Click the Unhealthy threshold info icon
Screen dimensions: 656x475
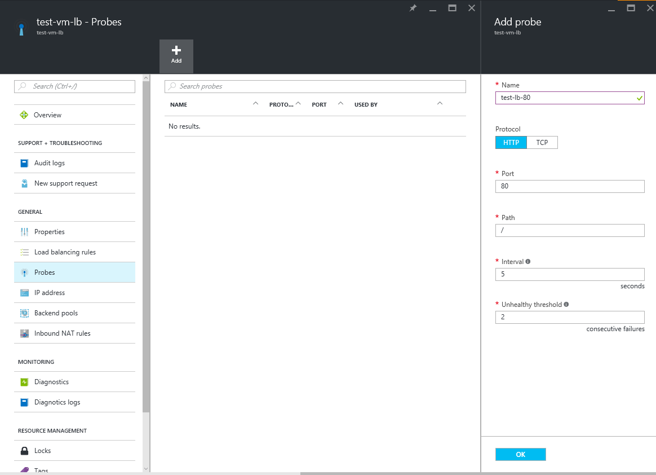566,305
